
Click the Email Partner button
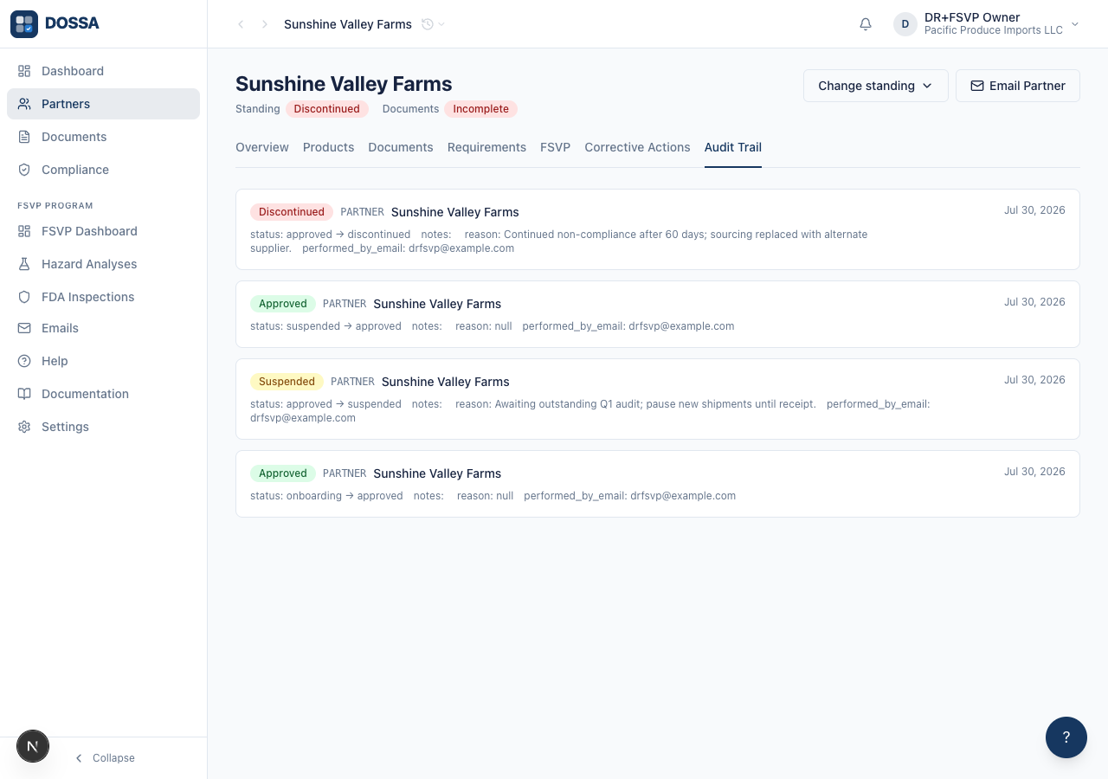pos(1018,86)
